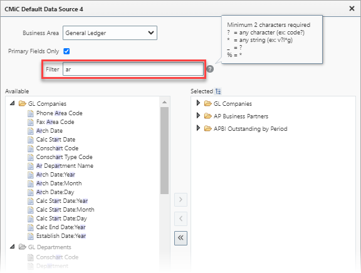Screen dimensions: 361x273
Task: Expand GL Companies in the Selected tree
Action: click(x=198, y=103)
